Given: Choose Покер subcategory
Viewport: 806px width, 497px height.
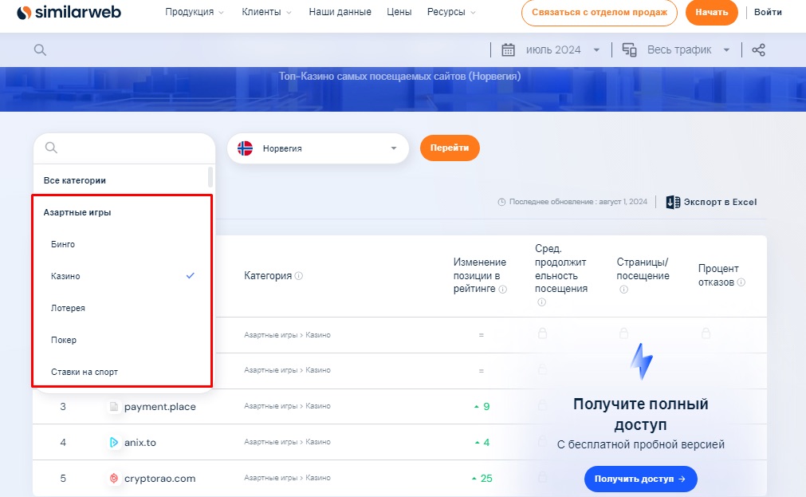Looking at the screenshot, I should (x=64, y=340).
